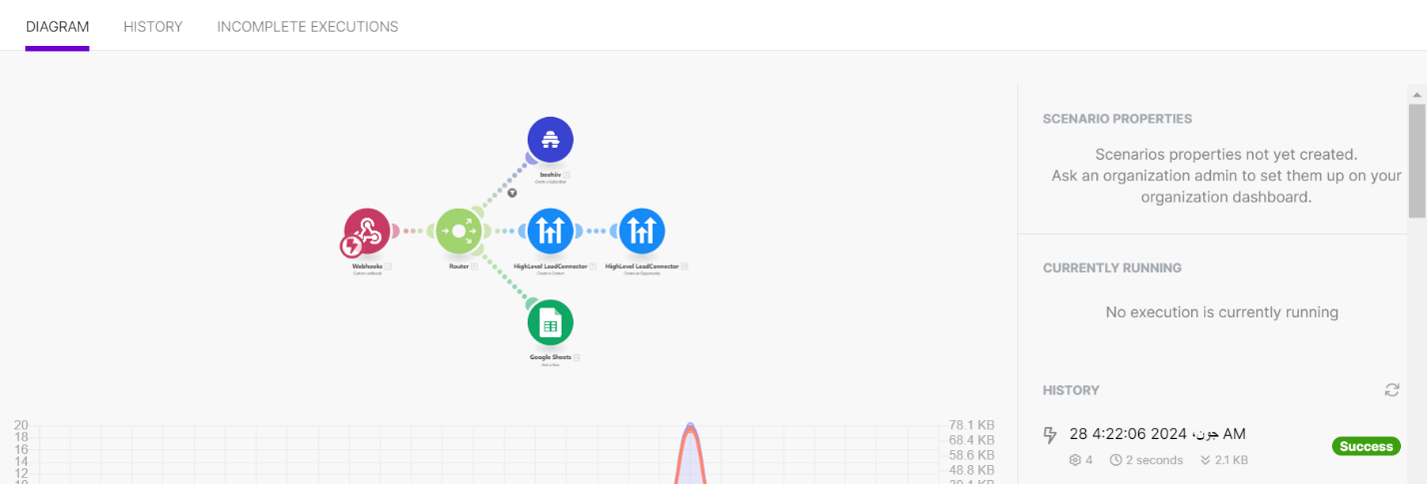Open the HighLevel module that creates a Contact
Image resolution: width=1427 pixels, height=484 pixels.
pos(550,231)
